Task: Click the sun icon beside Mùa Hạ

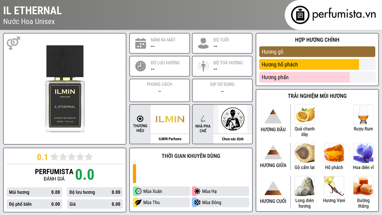Action: (x=197, y=191)
